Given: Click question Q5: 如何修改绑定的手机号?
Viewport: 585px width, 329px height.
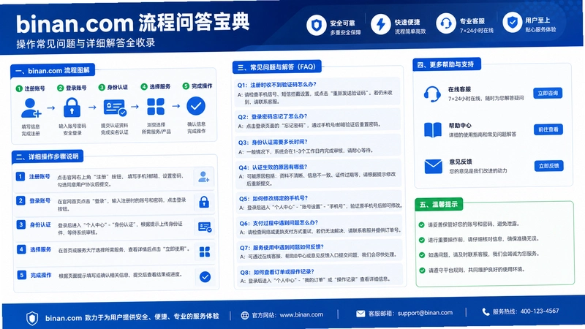Looking at the screenshot, I should pyautogui.click(x=273, y=198).
